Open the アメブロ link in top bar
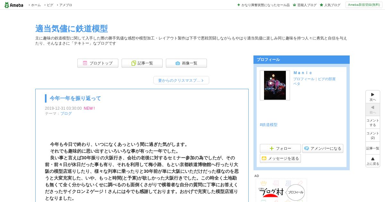Screen dimensions: 385x202 click(65, 5)
